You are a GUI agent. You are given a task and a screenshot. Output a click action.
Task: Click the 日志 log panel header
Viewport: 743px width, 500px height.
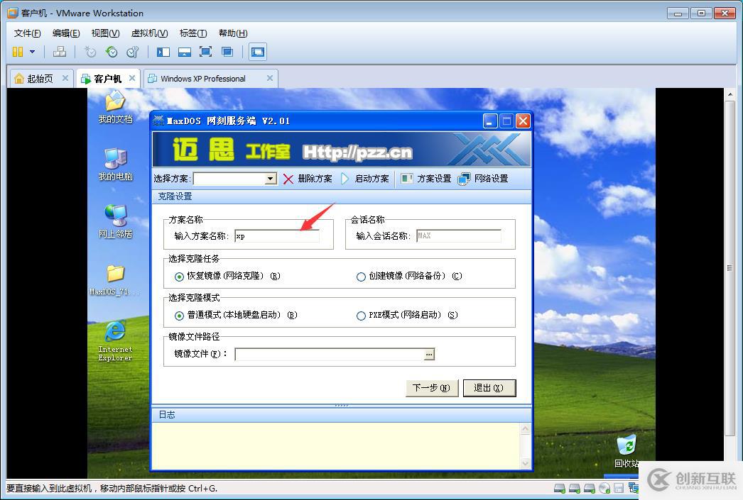341,414
